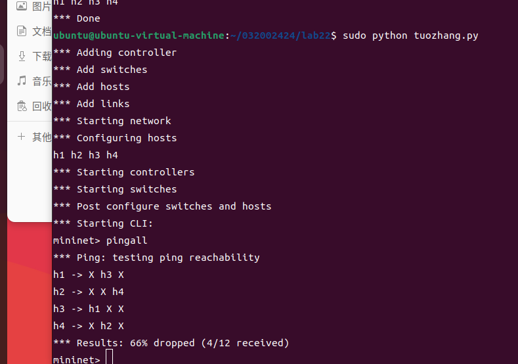Viewport: 518px width, 364px height.
Task: Click the sudo python tuozhang.py command
Action: 410,35
